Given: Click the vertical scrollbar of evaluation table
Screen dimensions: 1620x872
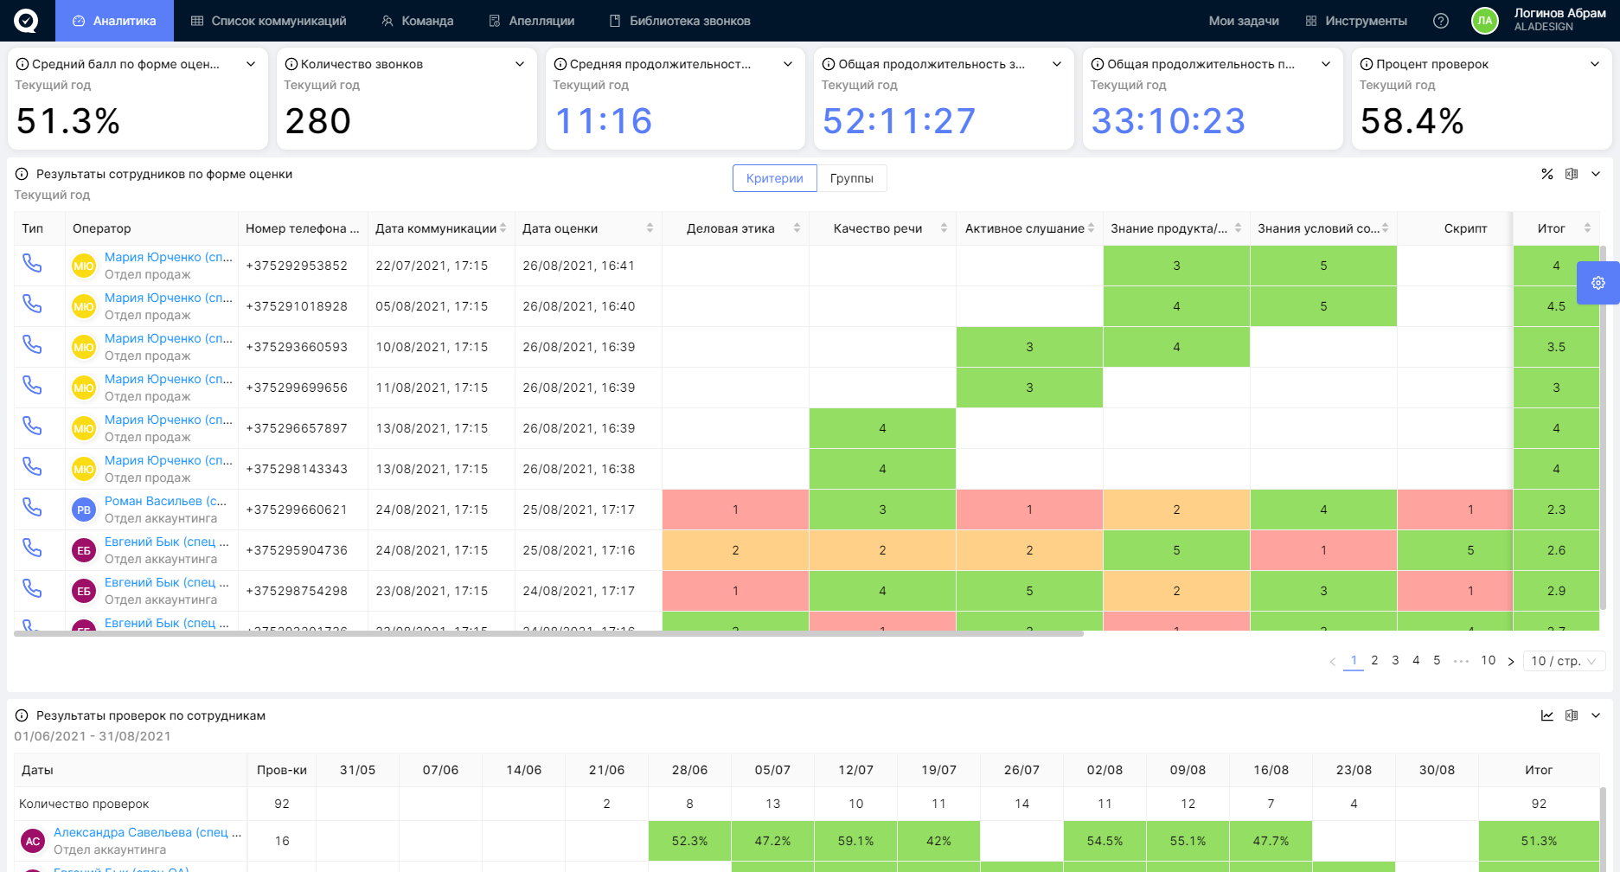Looking at the screenshot, I should tap(1603, 428).
